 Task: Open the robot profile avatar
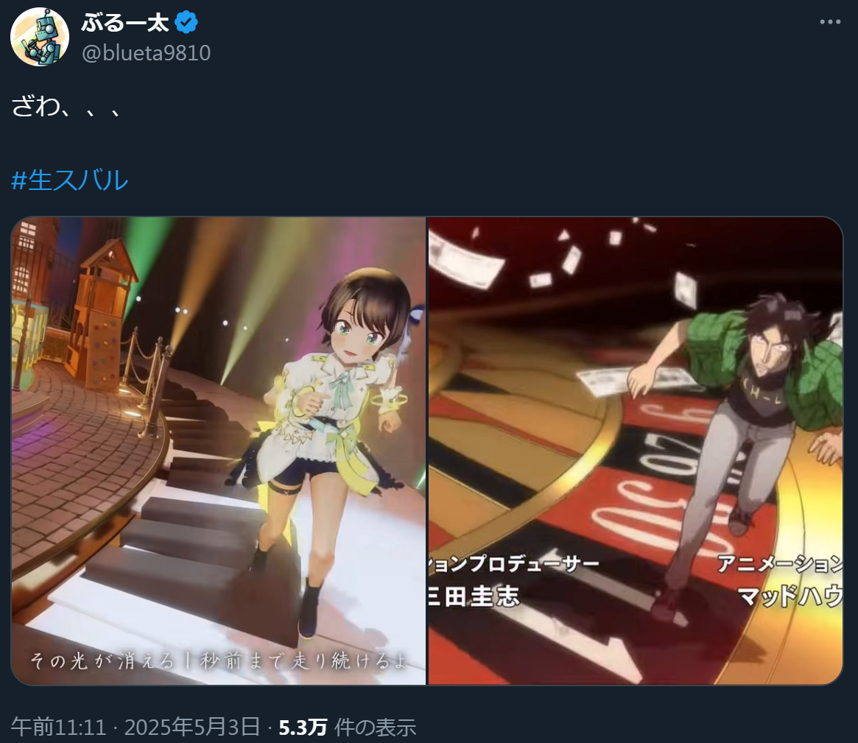pyautogui.click(x=39, y=37)
